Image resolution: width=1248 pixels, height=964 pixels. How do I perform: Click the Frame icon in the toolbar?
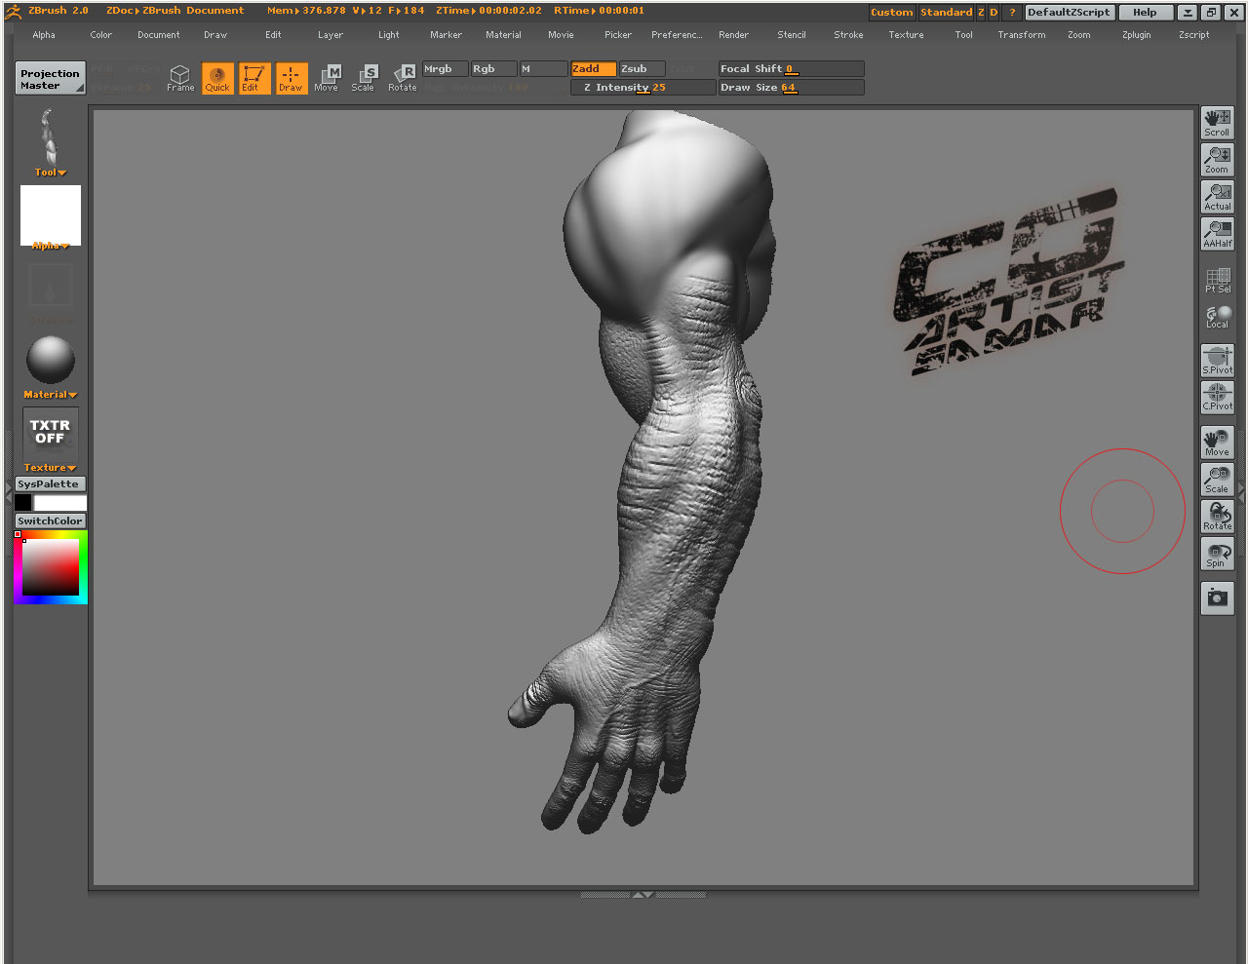(x=179, y=78)
